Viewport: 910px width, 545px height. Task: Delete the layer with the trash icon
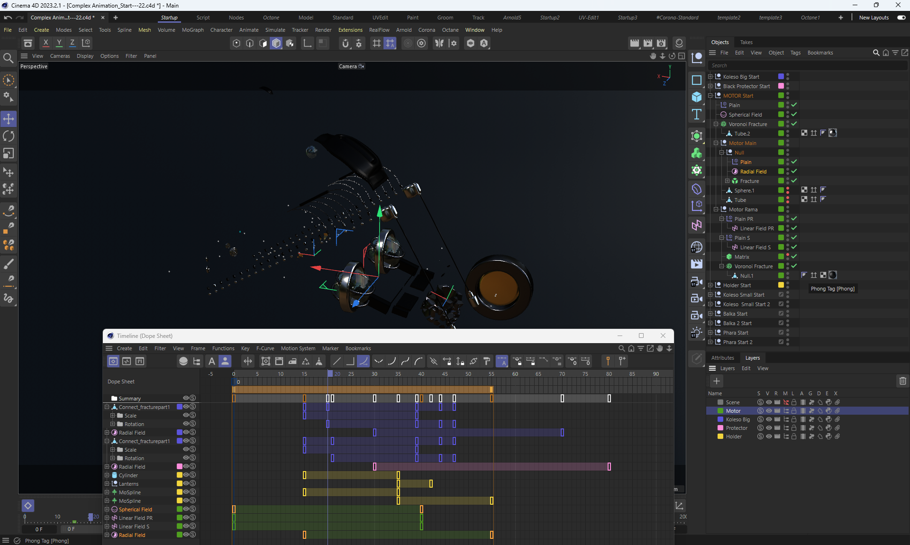902,381
